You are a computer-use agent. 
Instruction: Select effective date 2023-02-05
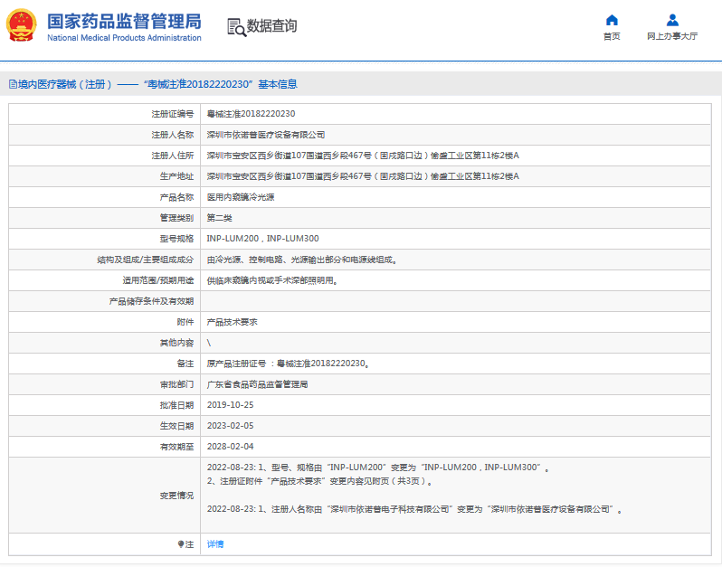tap(230, 426)
